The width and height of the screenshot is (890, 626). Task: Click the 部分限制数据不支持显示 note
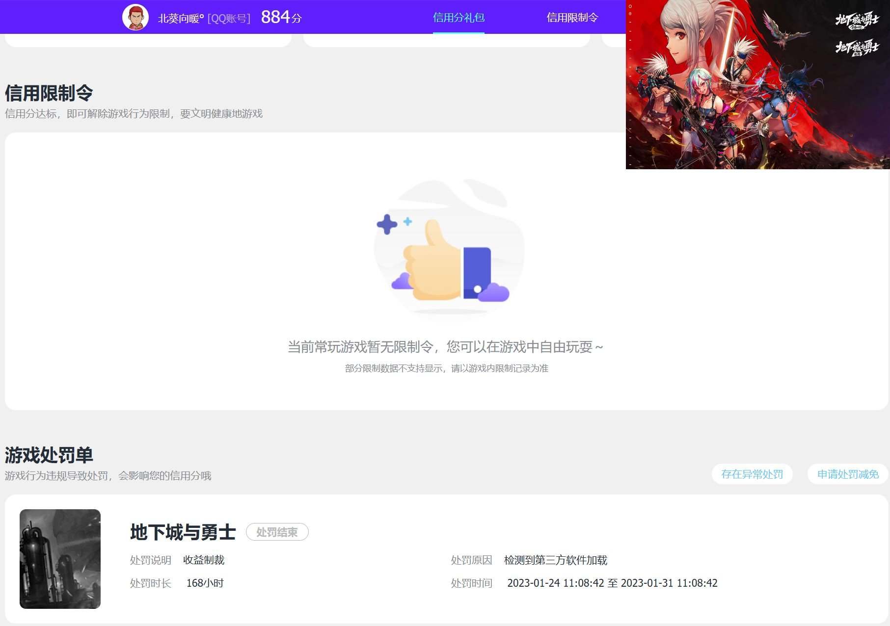447,368
